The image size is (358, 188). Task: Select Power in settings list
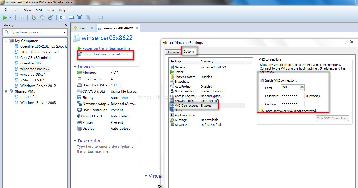click(x=179, y=72)
